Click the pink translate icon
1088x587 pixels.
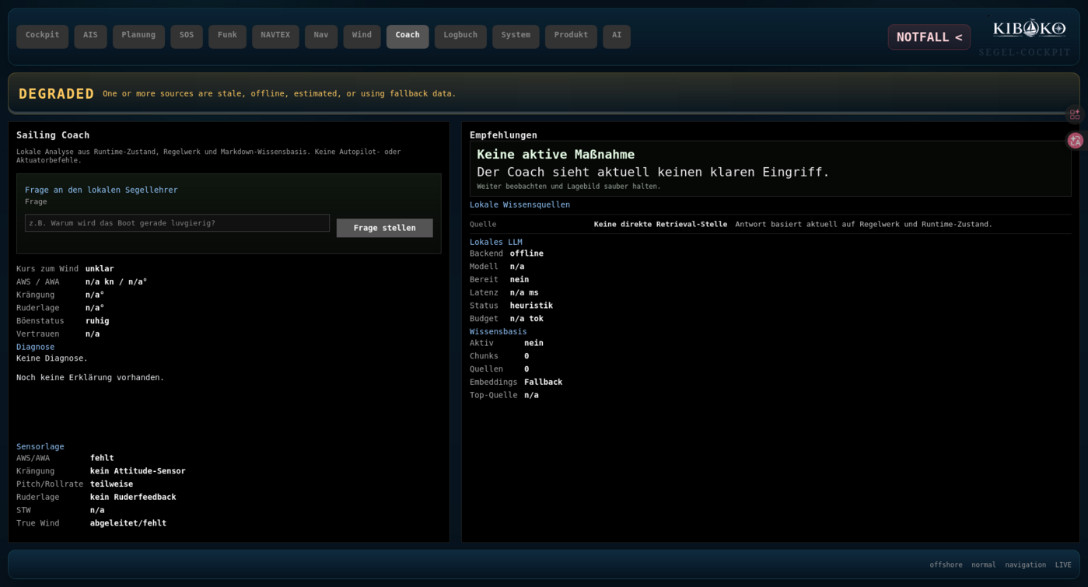1076,140
